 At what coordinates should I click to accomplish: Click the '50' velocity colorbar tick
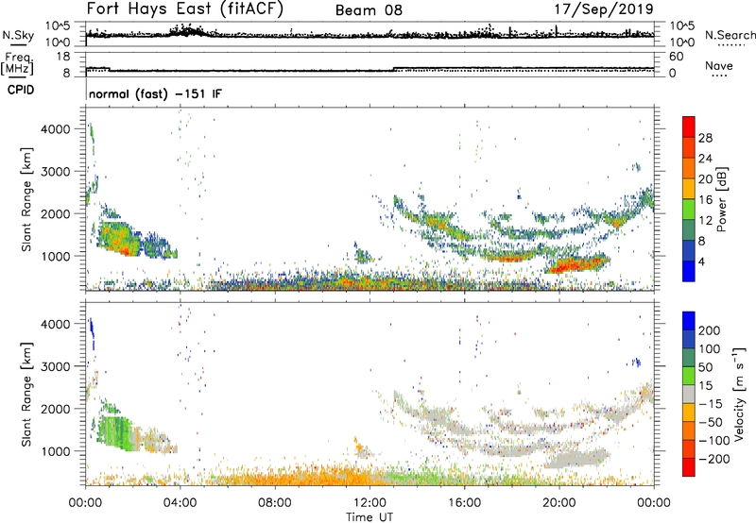point(705,367)
